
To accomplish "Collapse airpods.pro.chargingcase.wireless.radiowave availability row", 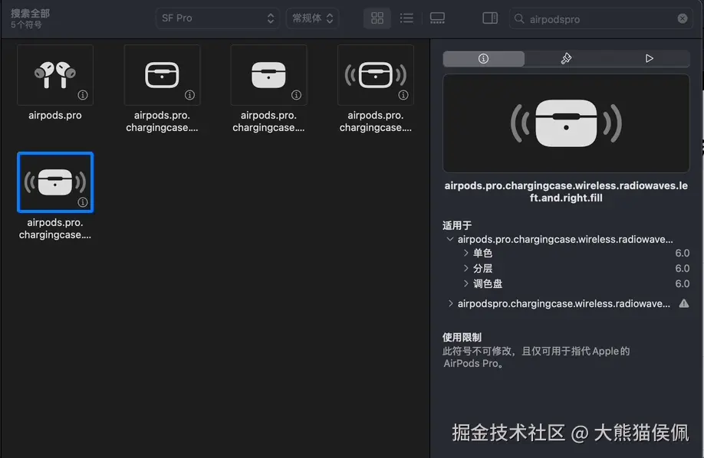I will [x=450, y=240].
